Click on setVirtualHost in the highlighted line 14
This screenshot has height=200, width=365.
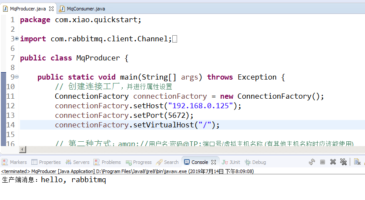click(164, 125)
